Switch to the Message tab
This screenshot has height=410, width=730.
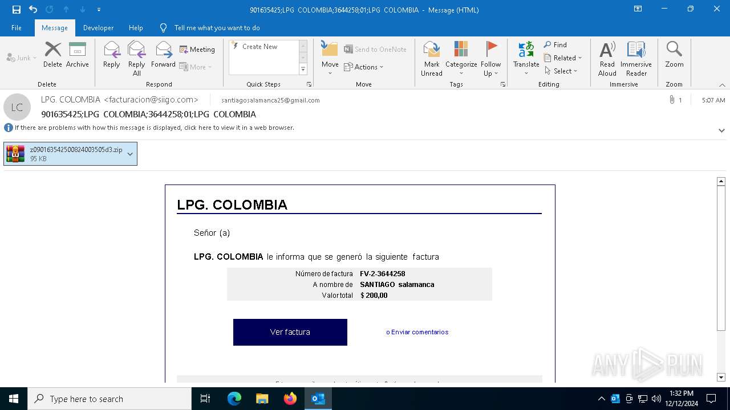pyautogui.click(x=55, y=28)
